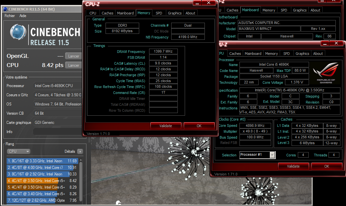Click OK in Memory CPU-Z window

[x=199, y=126]
